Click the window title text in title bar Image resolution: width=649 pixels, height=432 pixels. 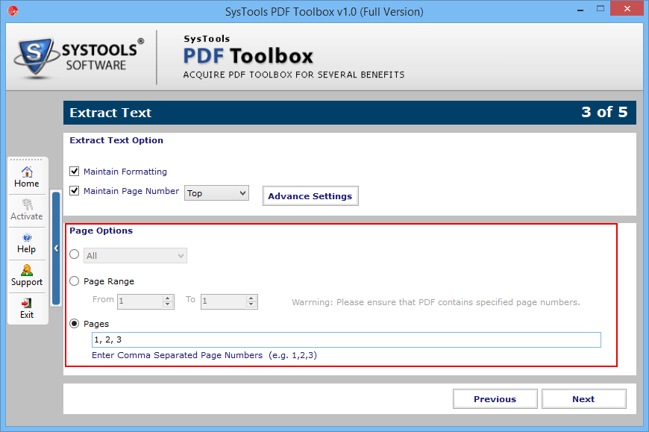(324, 12)
